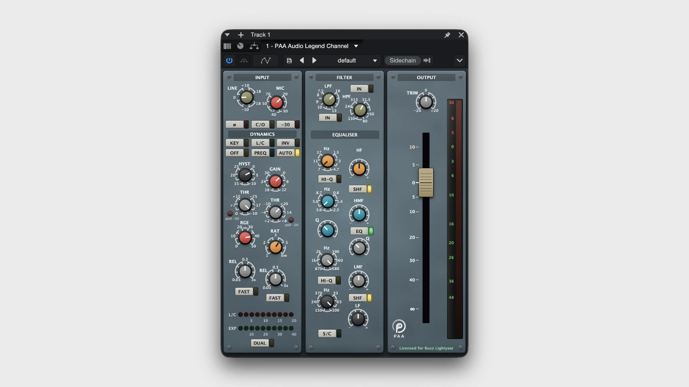Viewport: 689px width, 387px height.
Task: Click the PAA logo
Action: coord(399,329)
